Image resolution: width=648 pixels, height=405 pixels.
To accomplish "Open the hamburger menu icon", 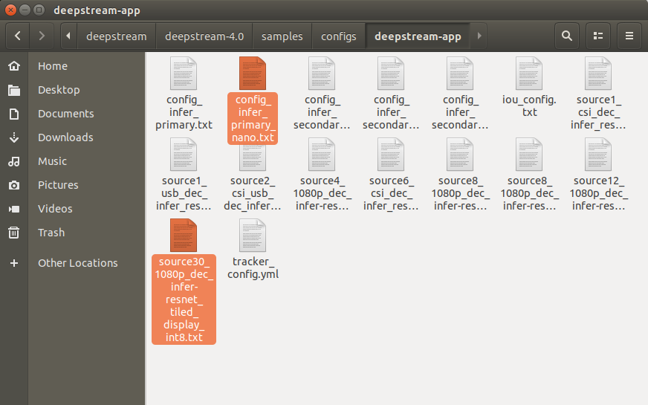I will click(629, 36).
